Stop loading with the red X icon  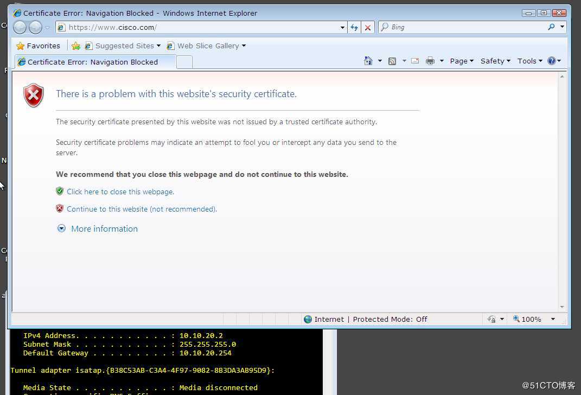click(x=368, y=28)
